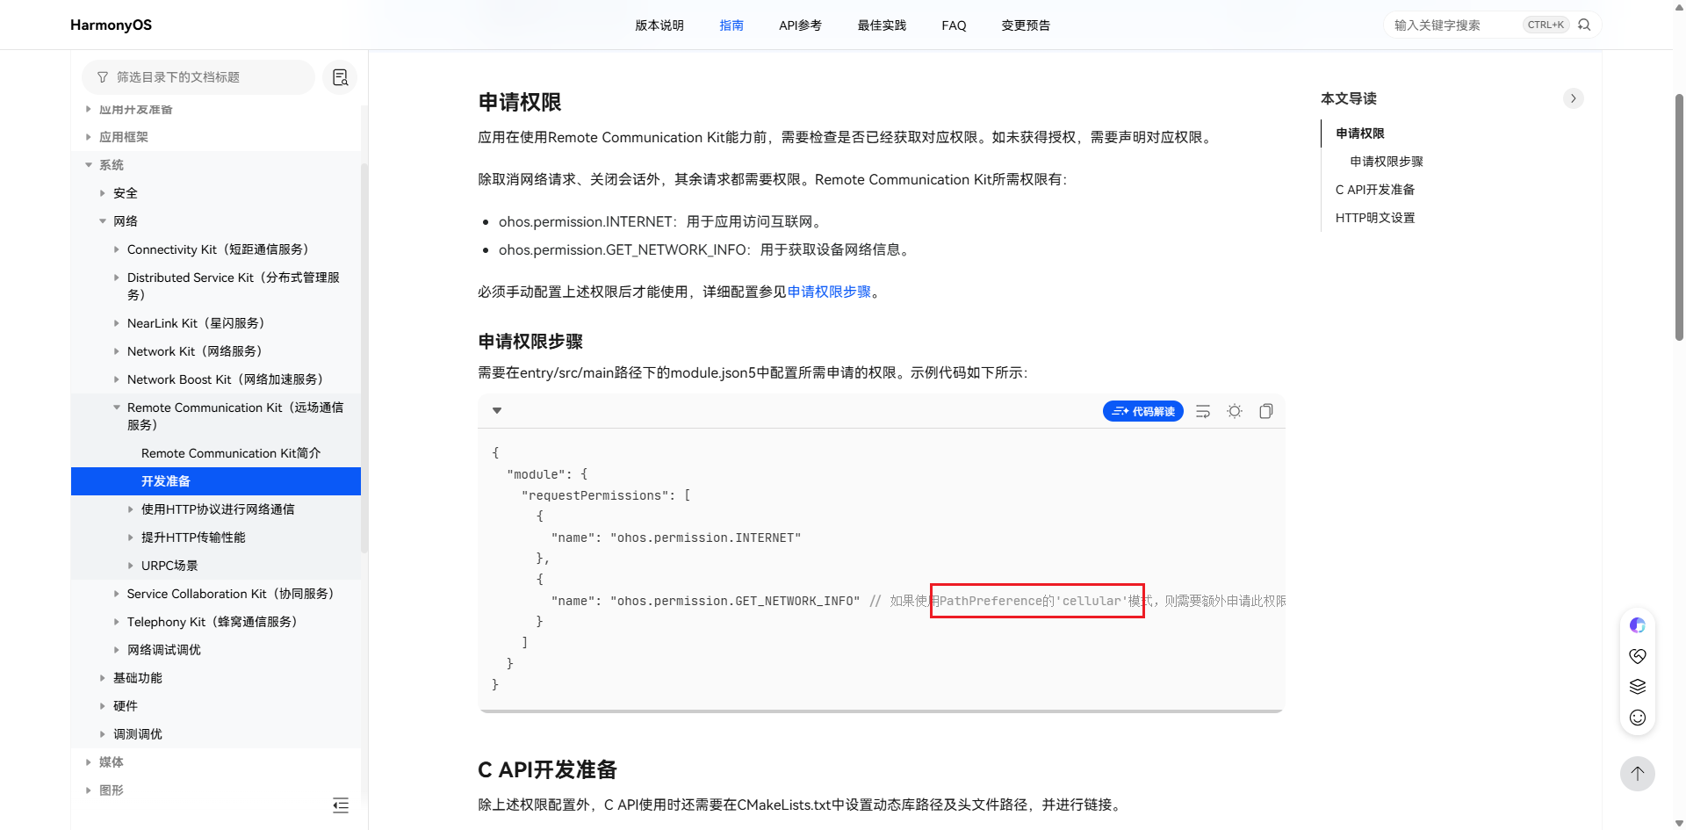Screen dimensions: 1686x830
Task: Click the code explanation button
Action: (x=1142, y=411)
